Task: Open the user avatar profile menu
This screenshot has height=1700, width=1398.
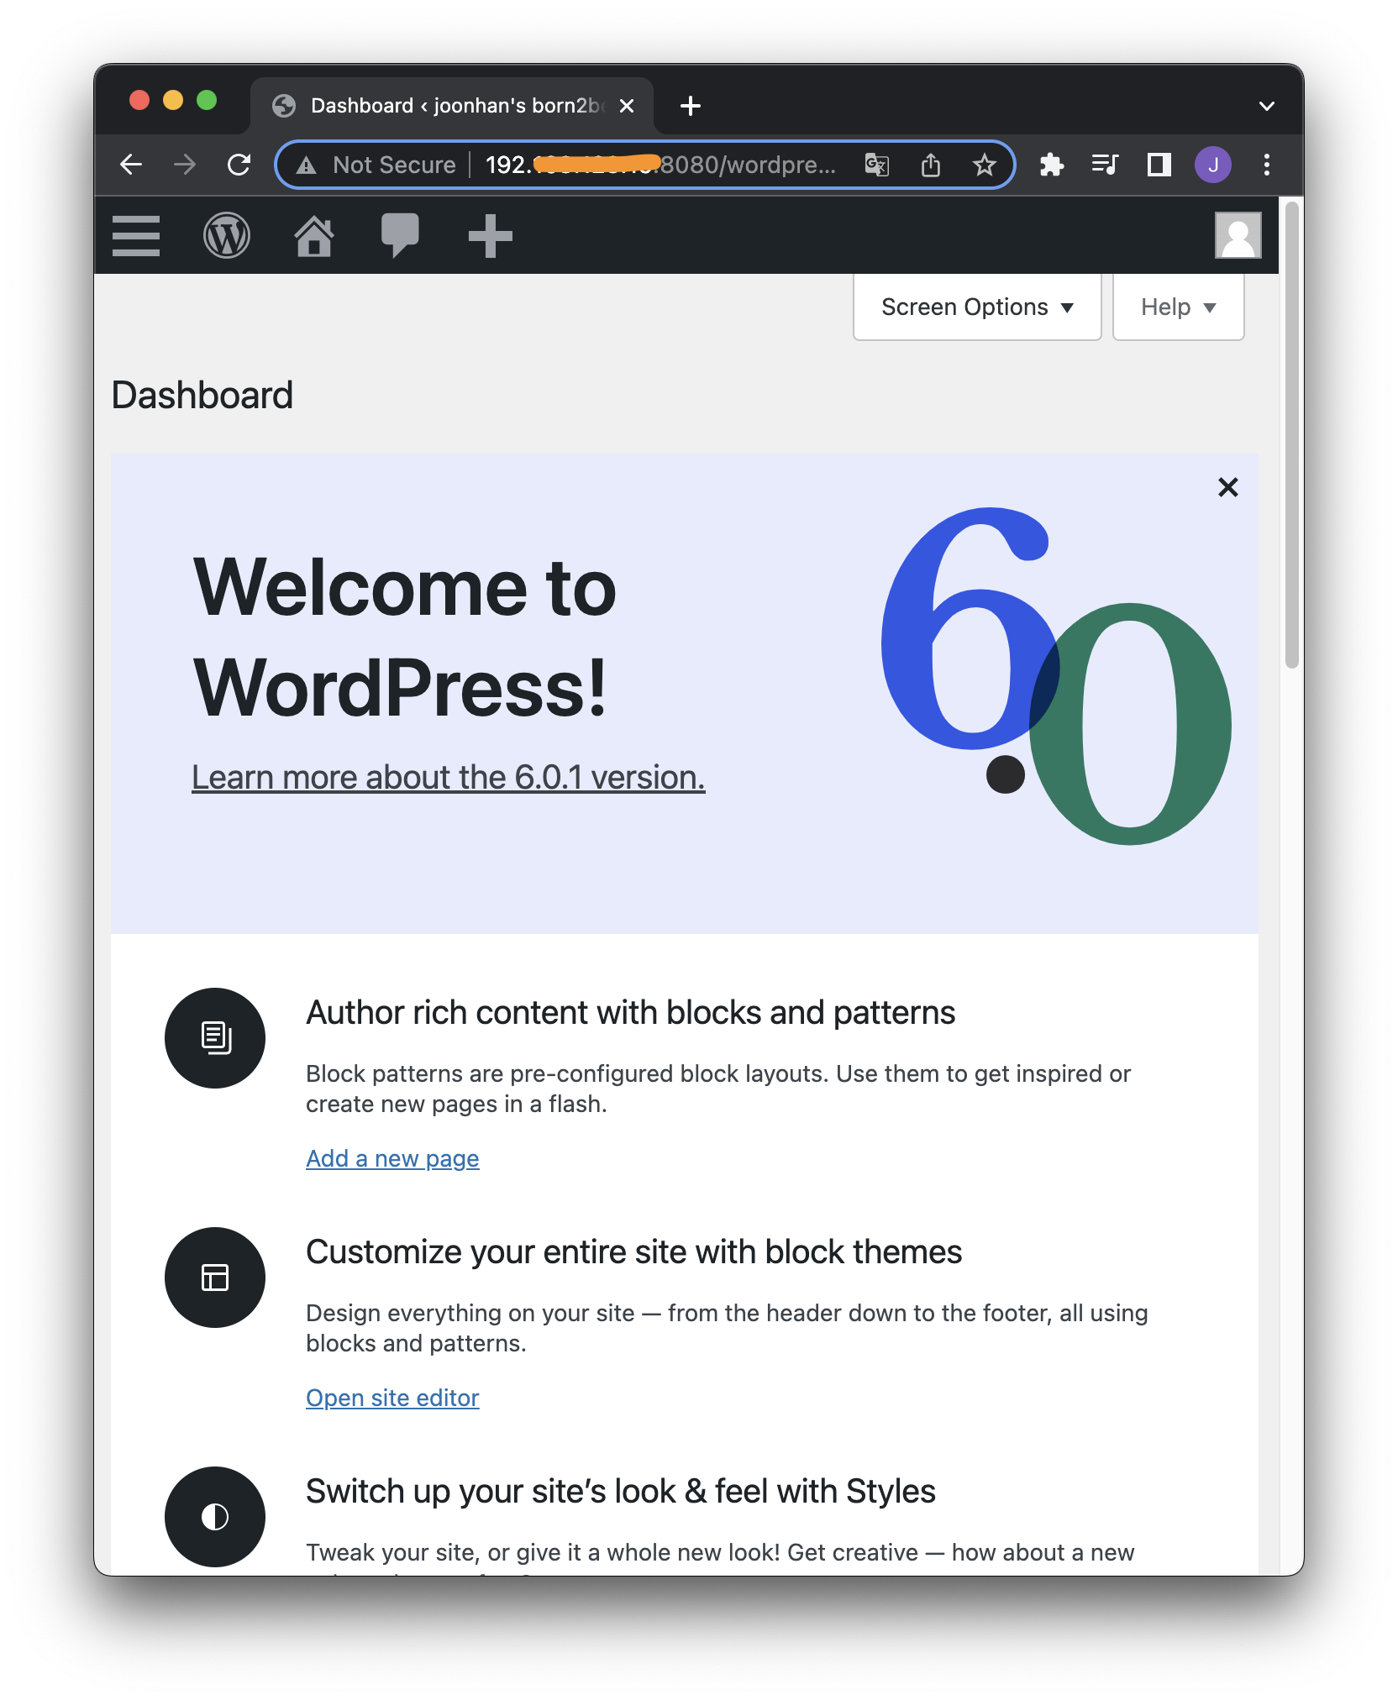Action: click(1238, 235)
